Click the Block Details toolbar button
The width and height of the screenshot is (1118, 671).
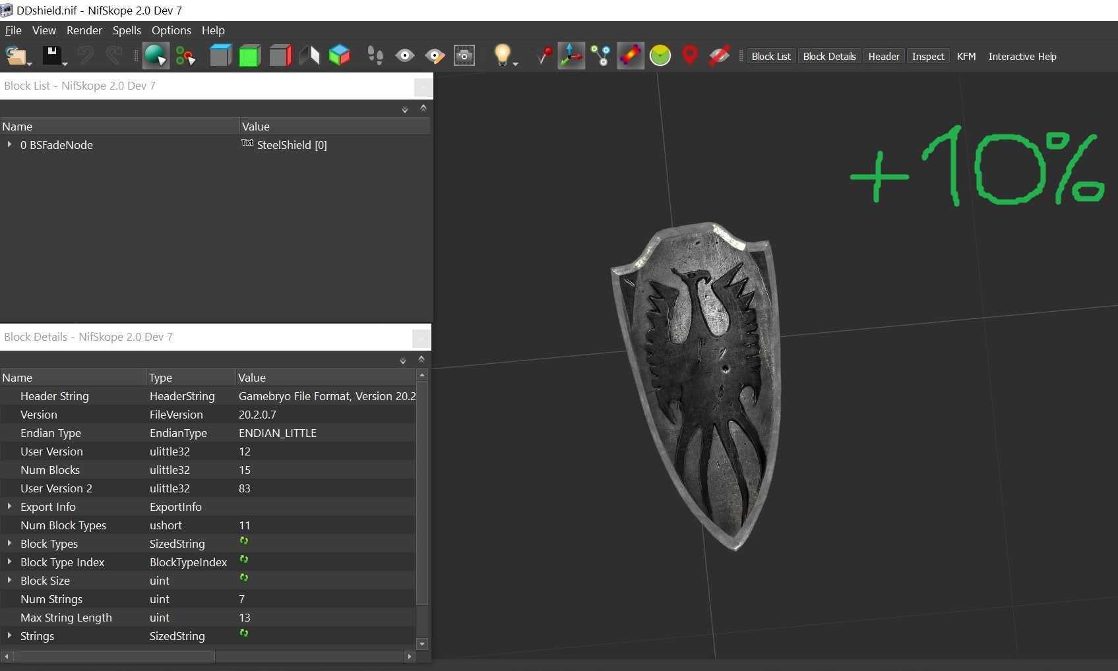coord(829,57)
